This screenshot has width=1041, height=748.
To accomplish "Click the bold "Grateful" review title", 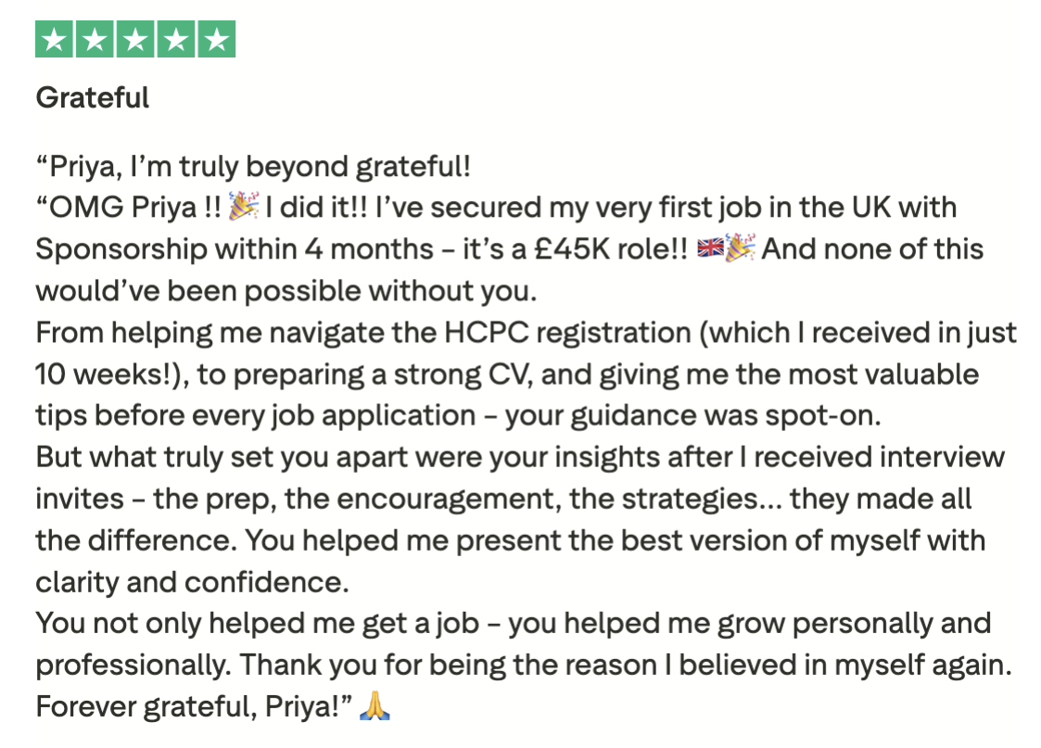I will click(93, 97).
